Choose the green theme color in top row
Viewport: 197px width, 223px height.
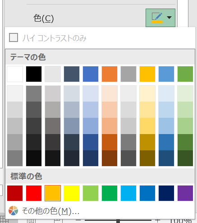coord(185,74)
